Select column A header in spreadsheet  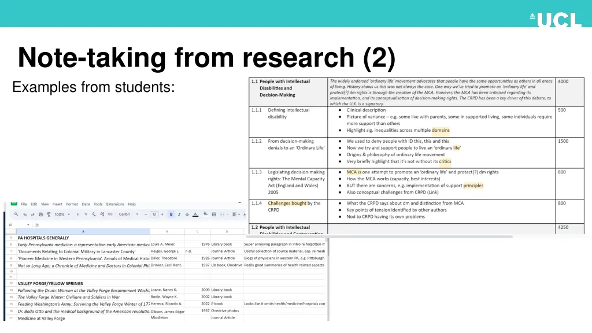click(83, 231)
